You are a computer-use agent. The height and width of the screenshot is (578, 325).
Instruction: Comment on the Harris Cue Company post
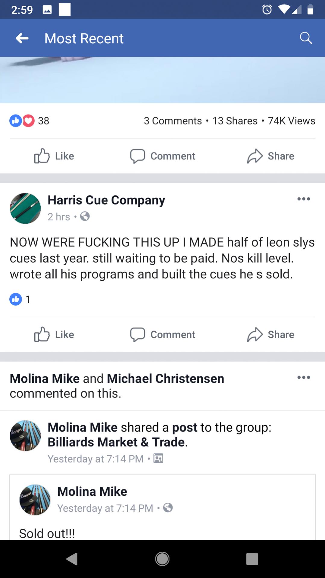pyautogui.click(x=163, y=335)
